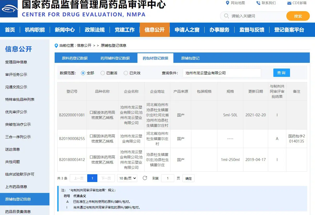Click the magnifier icon in search box
Image resolution: width=315 pixels, height=215 pixels.
[226, 16]
